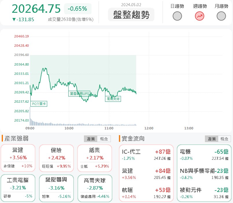Open the 營建 +3.56% industry card
The image size is (233, 203).
coord(18,158)
